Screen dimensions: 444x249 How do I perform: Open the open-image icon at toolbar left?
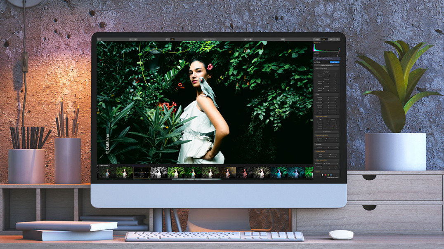tap(99, 39)
